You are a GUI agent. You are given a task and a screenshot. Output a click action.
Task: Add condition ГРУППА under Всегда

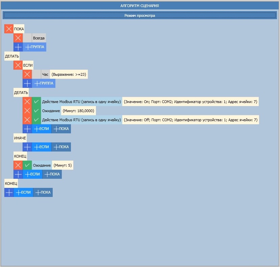coord(35,47)
